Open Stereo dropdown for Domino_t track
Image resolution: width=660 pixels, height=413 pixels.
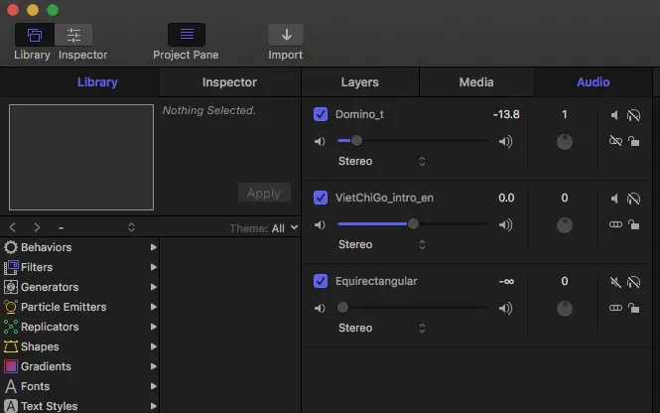click(382, 161)
